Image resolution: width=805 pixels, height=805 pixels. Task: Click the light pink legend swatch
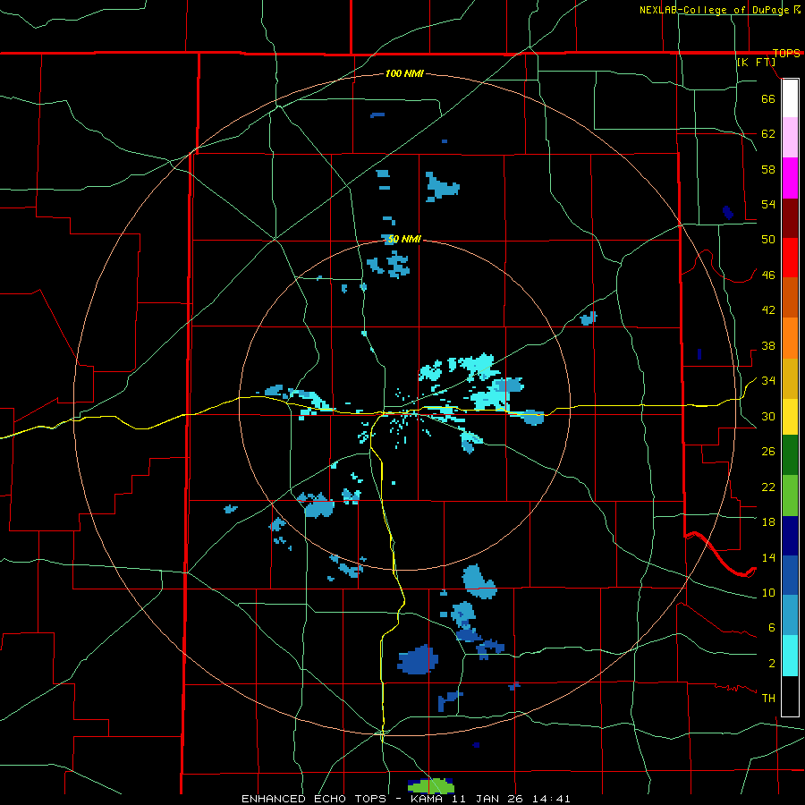[790, 138]
